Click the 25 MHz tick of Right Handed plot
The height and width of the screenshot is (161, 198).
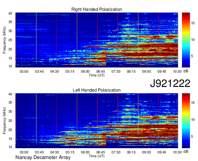coord(10,40)
